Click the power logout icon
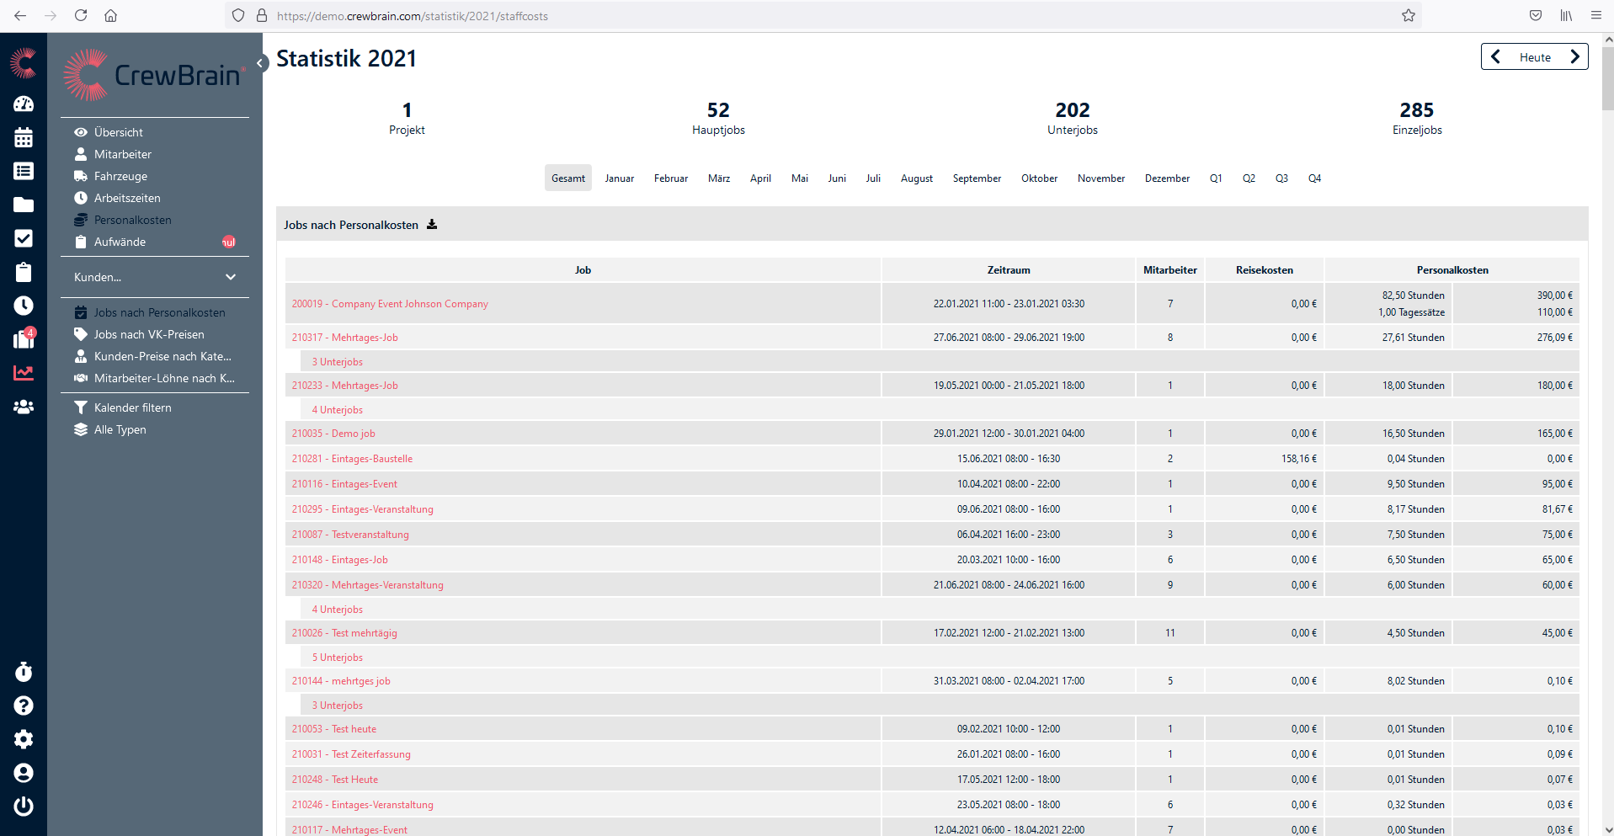 click(24, 807)
